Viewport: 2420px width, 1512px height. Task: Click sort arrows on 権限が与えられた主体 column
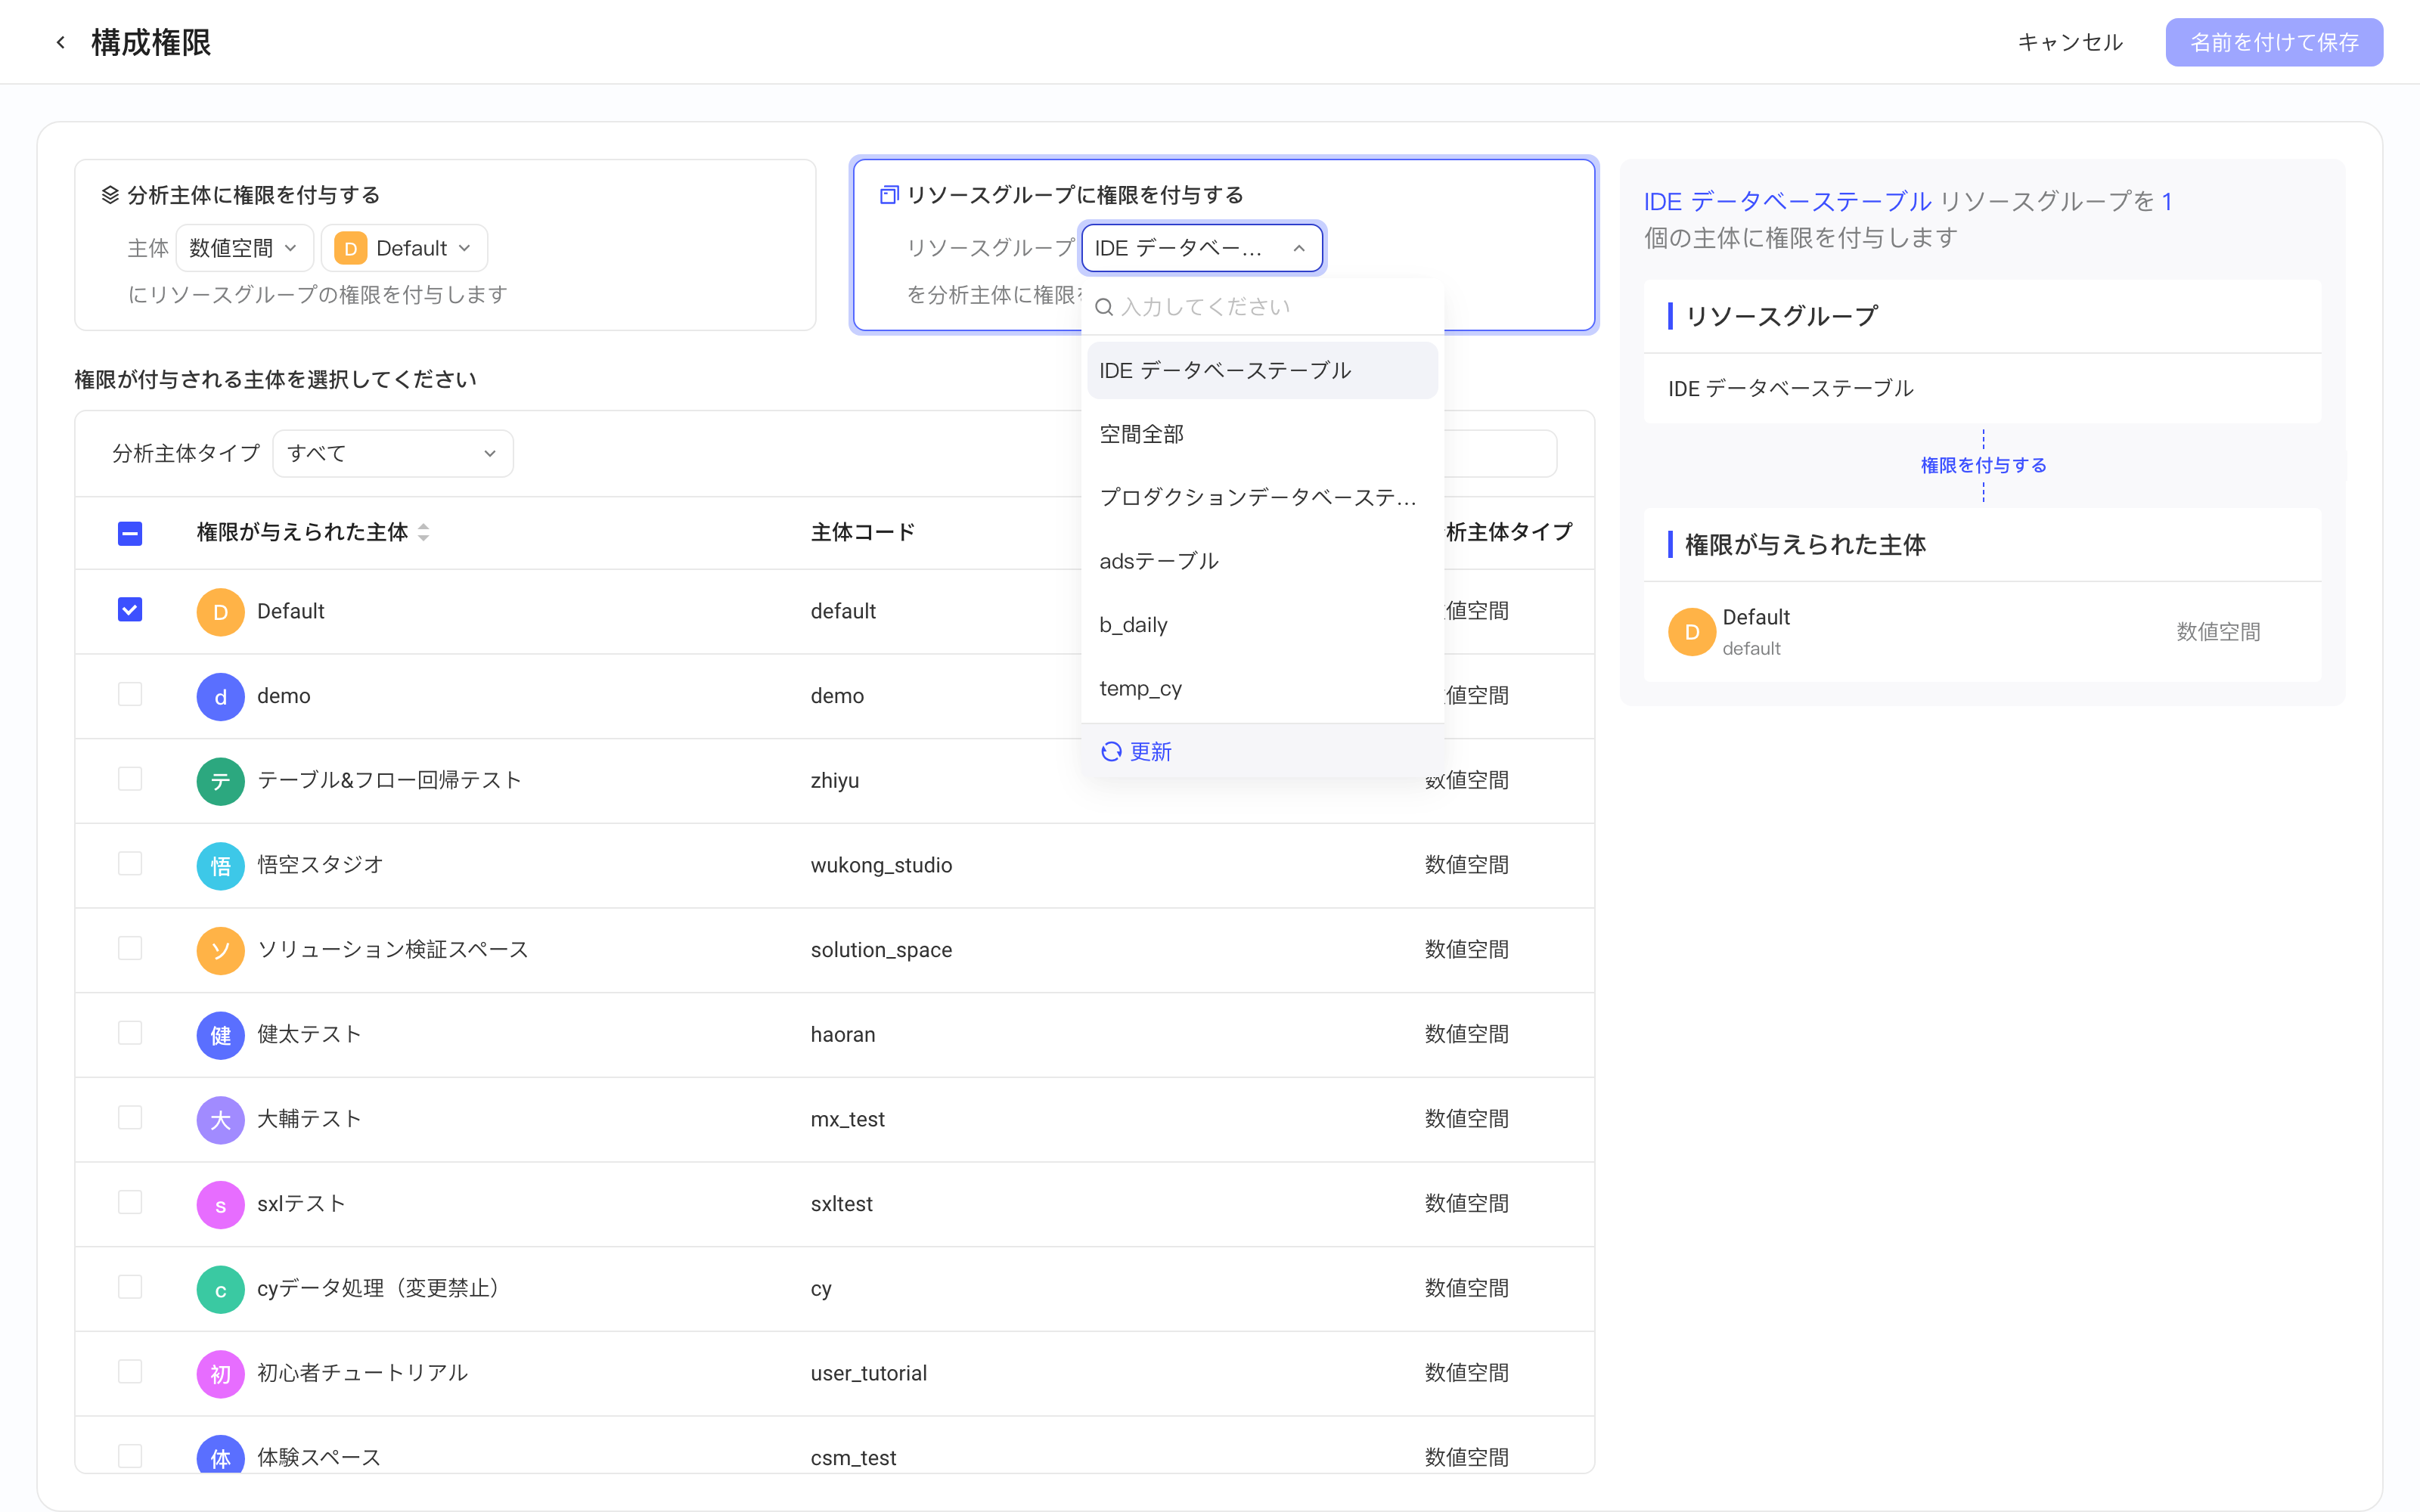(x=424, y=532)
